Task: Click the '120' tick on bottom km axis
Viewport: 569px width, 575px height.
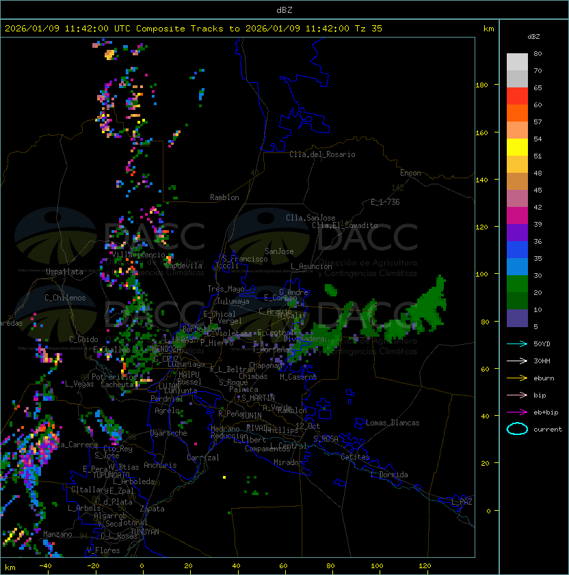Action: 425,566
